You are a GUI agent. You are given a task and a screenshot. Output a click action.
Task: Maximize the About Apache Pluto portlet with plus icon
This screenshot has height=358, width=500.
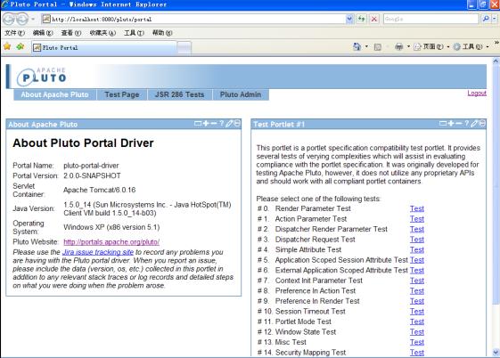(206, 123)
